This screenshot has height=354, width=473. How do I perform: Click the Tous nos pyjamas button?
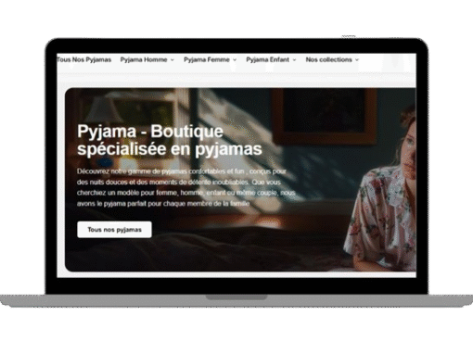[114, 230]
